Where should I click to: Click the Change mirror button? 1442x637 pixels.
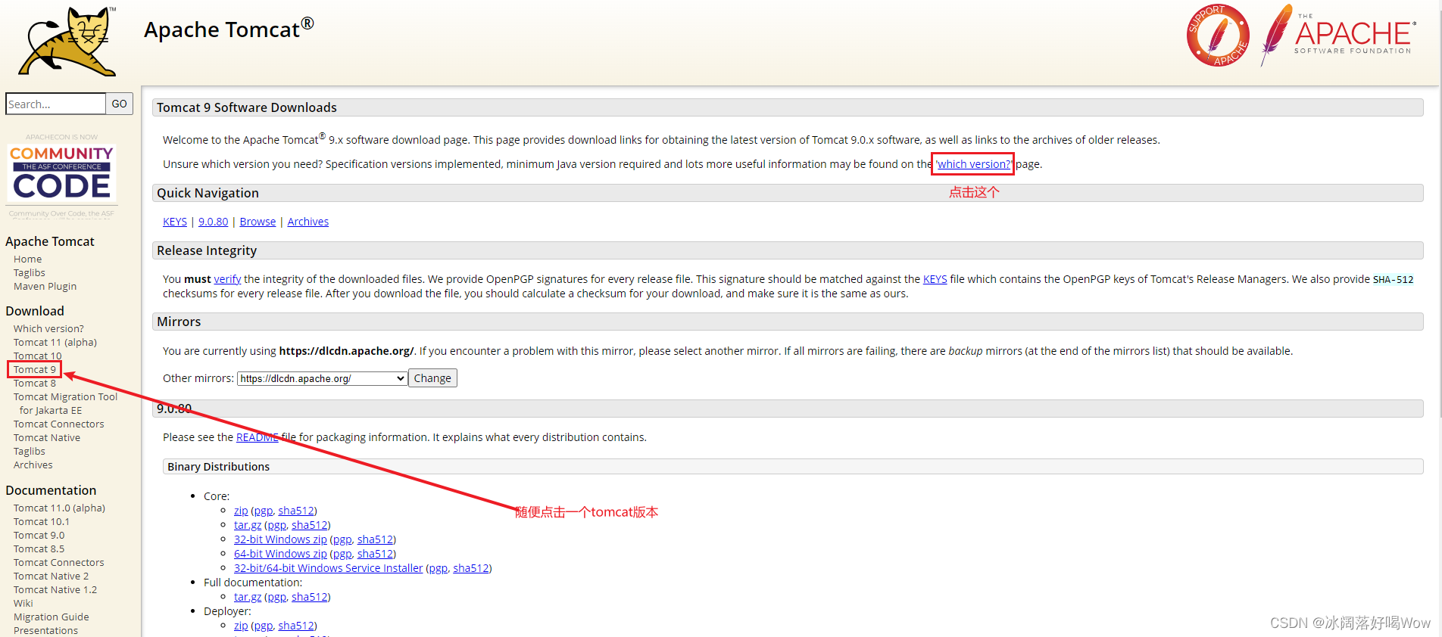point(432,378)
